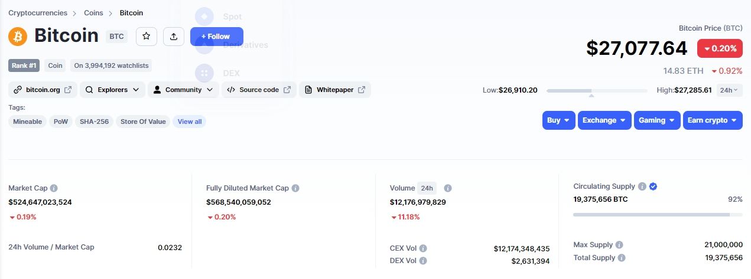Image resolution: width=751 pixels, height=279 pixels.
Task: Open the Gaming dropdown
Action: (657, 120)
